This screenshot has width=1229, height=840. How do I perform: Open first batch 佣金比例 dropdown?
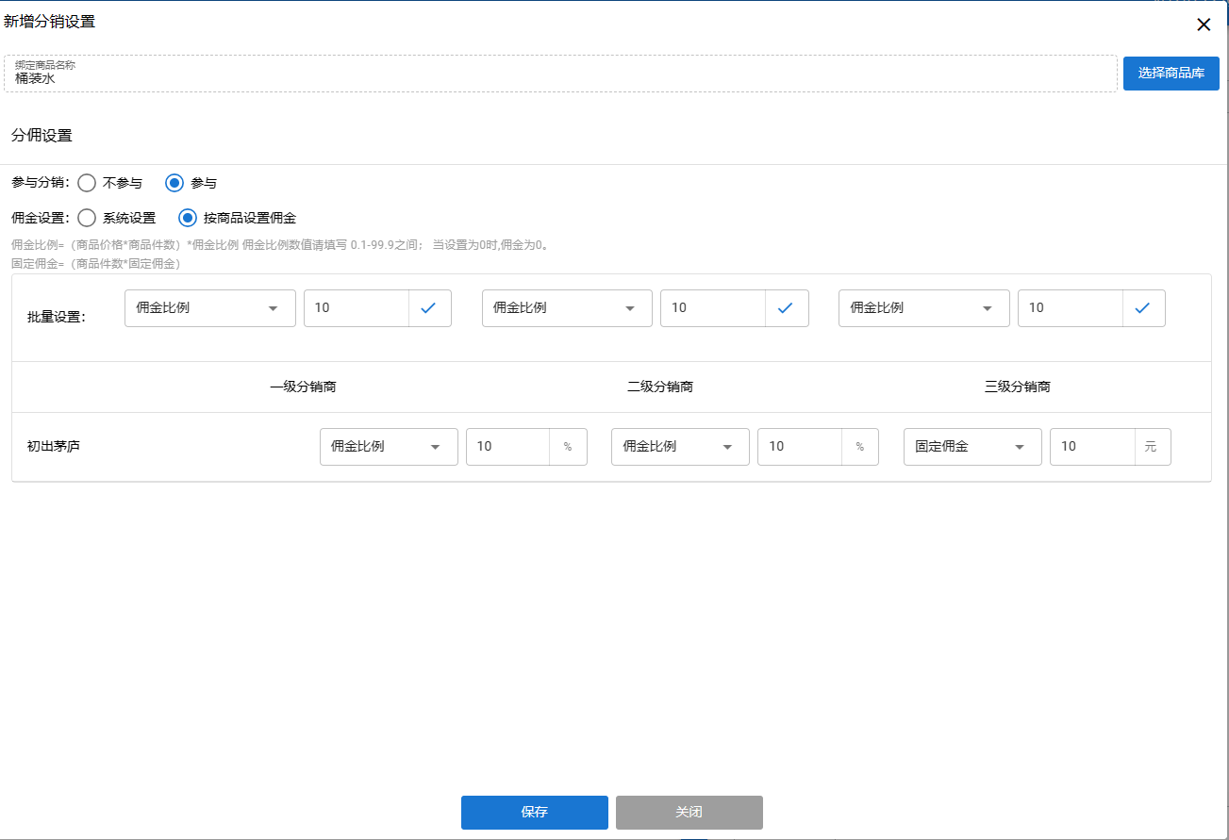[x=210, y=308]
